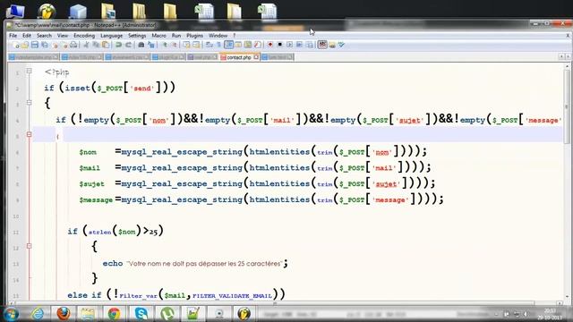Start macro recording with the red dot

coord(270,45)
